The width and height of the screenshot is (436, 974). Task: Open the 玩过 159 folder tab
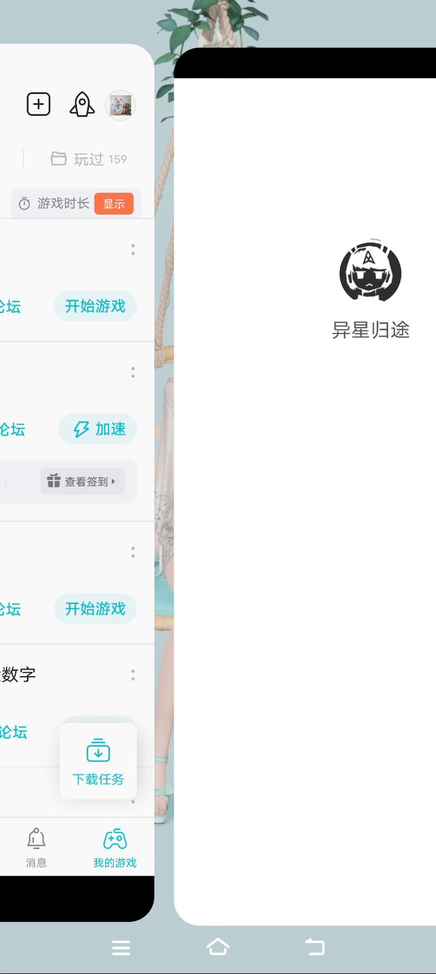(x=89, y=159)
